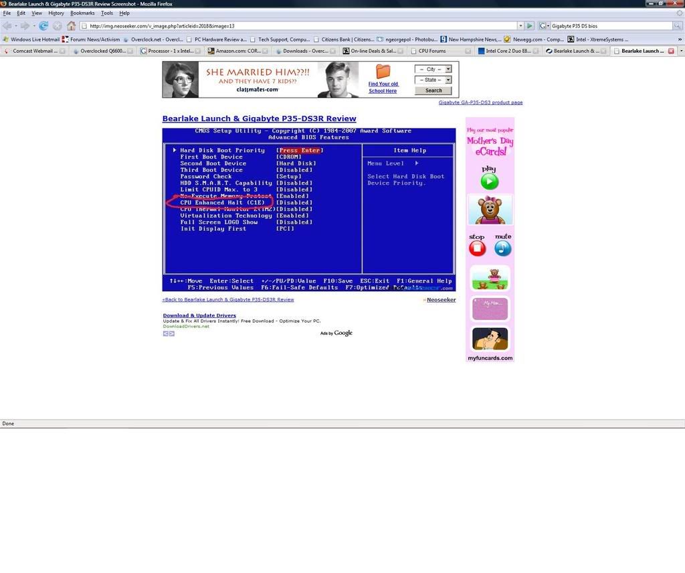685x573 pixels.
Task: Close the Overclocked Q6600 tab
Action: click(130, 51)
